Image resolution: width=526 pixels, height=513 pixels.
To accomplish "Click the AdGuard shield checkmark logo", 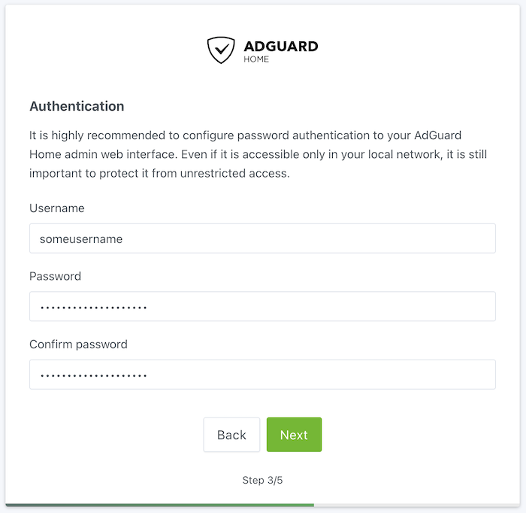I will 221,50.
